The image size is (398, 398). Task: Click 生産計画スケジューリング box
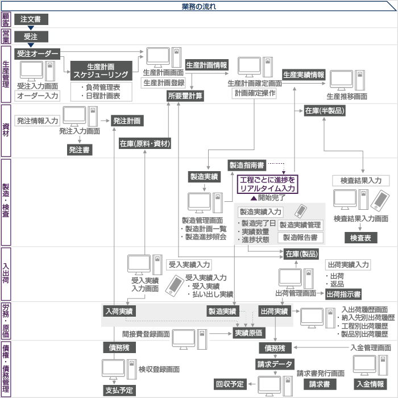pos(101,71)
